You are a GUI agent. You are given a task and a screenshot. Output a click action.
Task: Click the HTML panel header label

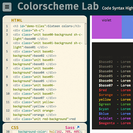tap(17, 20)
